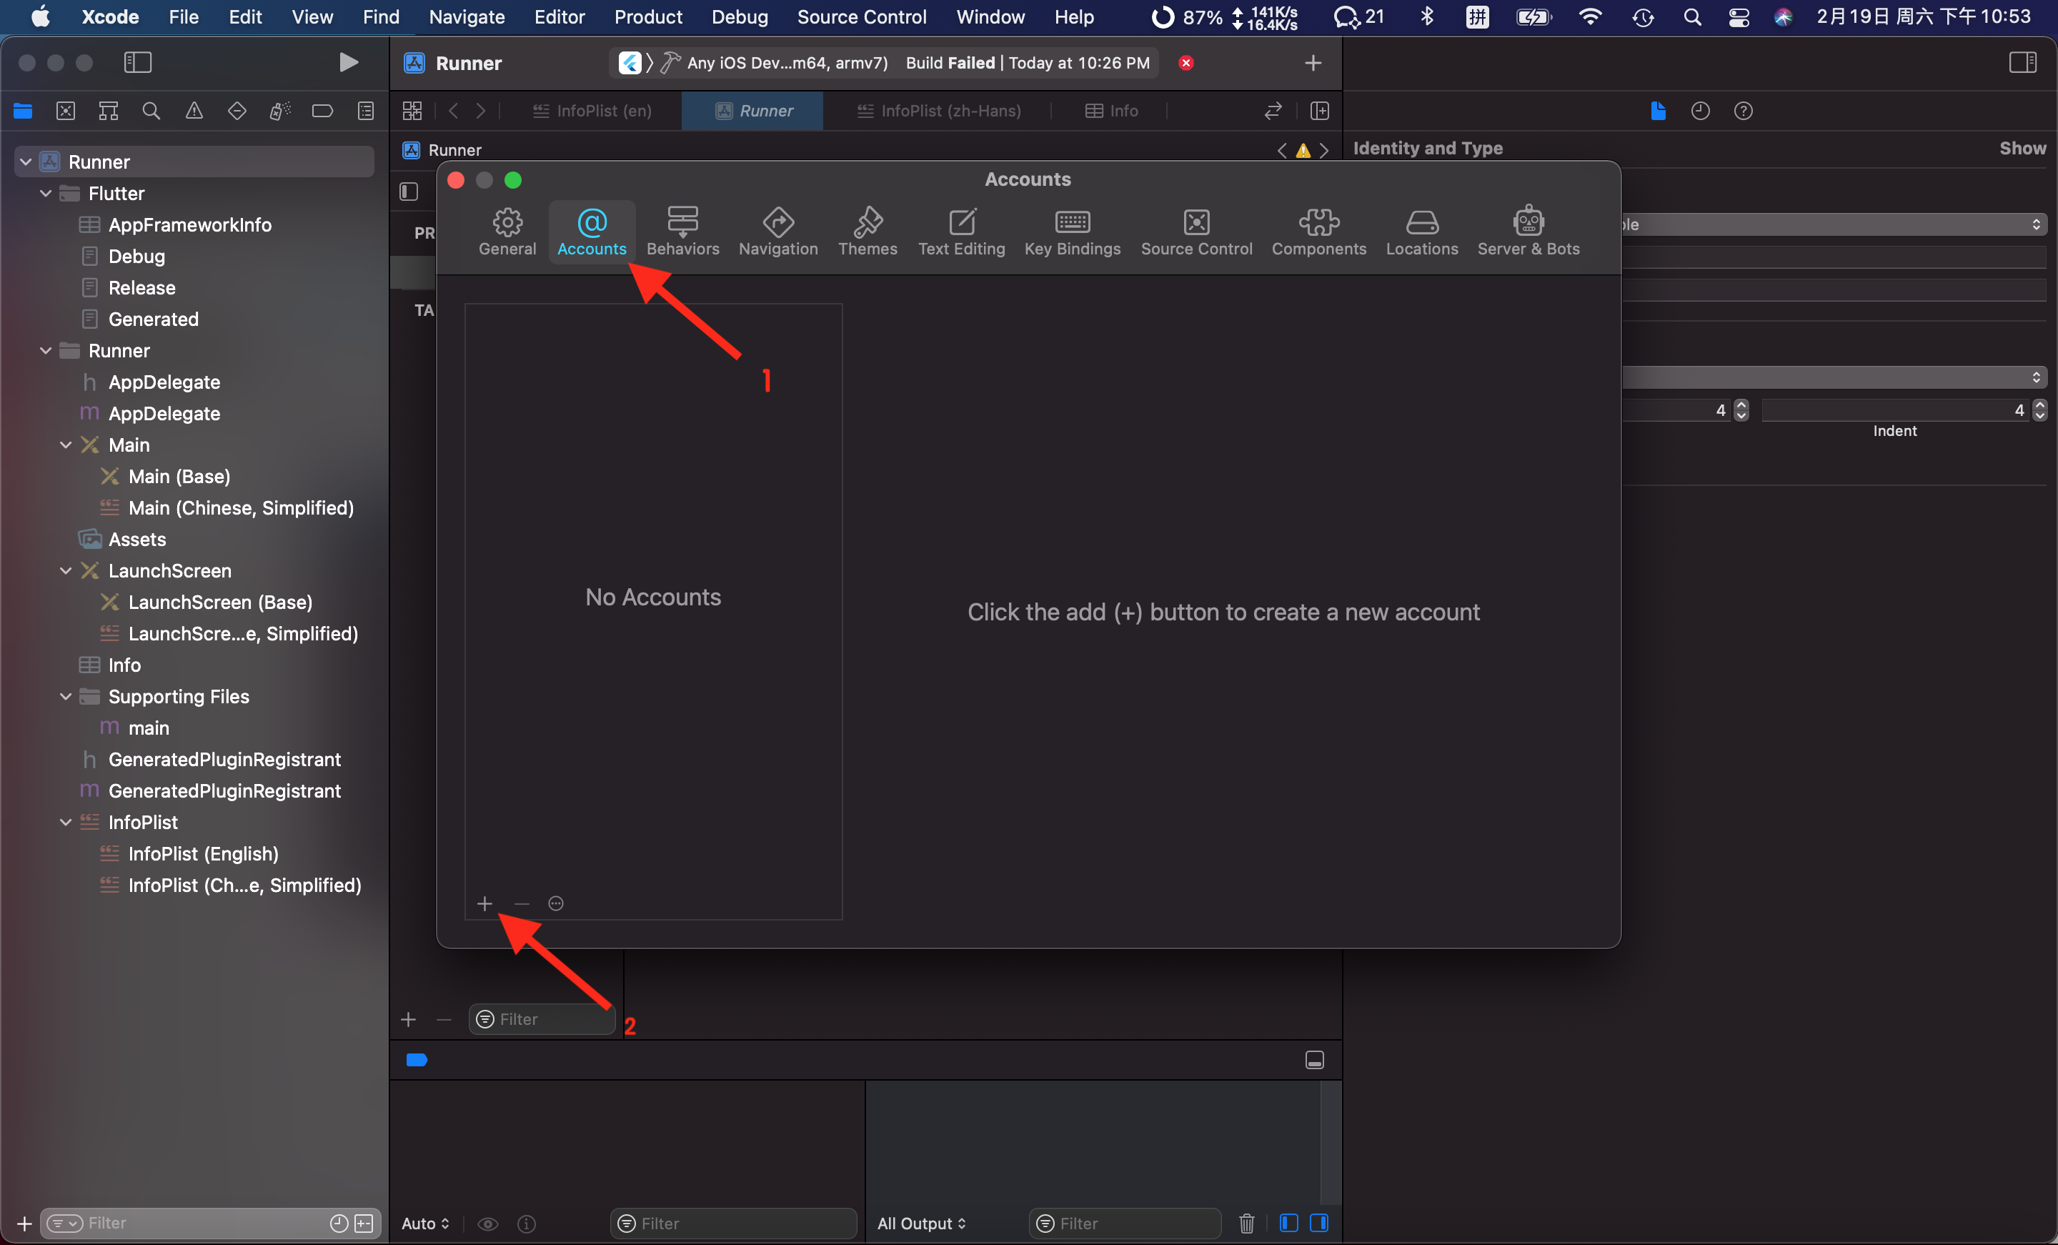The height and width of the screenshot is (1245, 2058).
Task: Clear the console with trash icon
Action: pos(1246,1224)
